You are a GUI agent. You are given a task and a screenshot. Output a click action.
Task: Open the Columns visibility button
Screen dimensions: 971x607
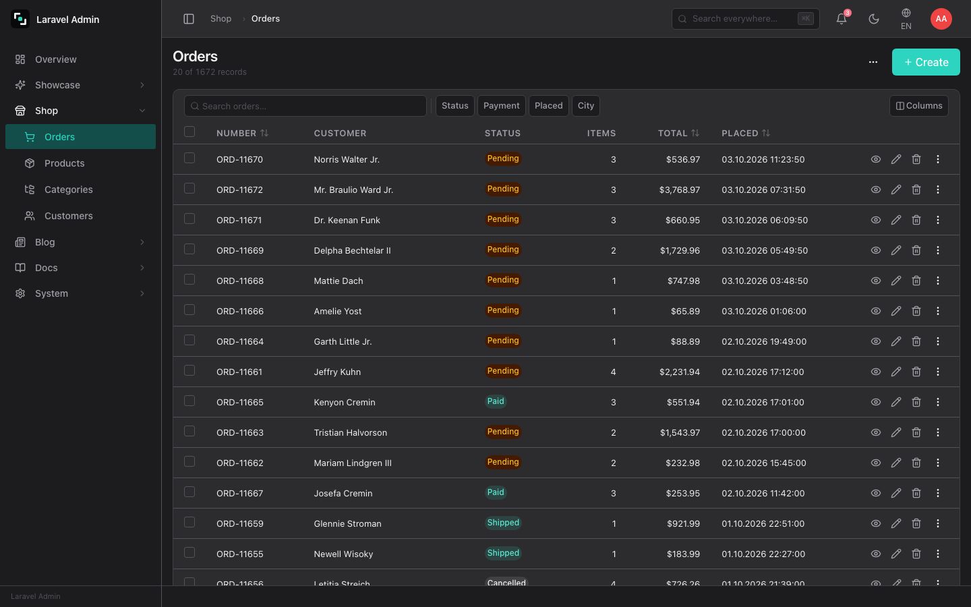tap(919, 106)
